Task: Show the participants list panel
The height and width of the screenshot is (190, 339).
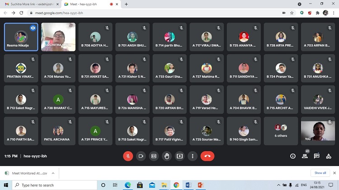Action: 305,156
